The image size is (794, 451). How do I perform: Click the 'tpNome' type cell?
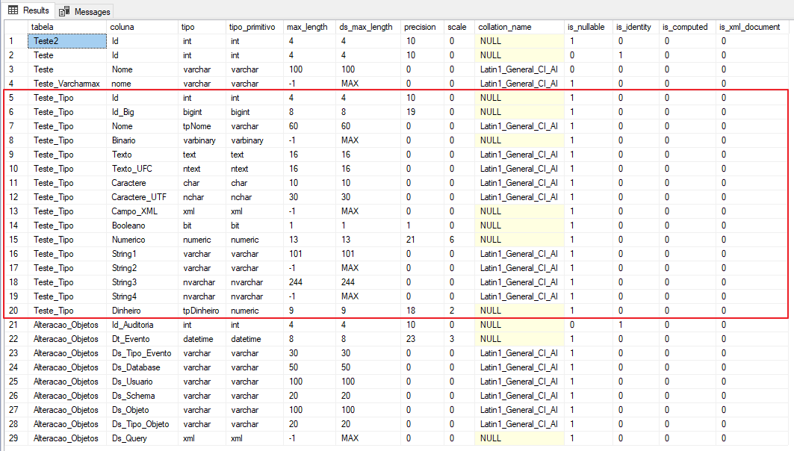pos(202,126)
